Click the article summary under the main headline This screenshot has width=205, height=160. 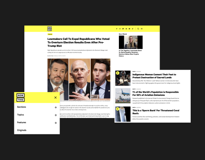78,52
